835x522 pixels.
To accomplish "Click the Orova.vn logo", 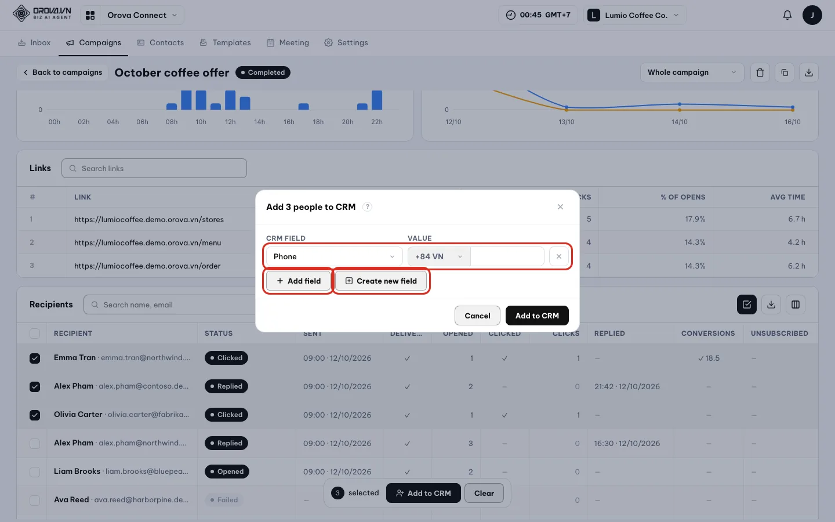I will pos(42,13).
